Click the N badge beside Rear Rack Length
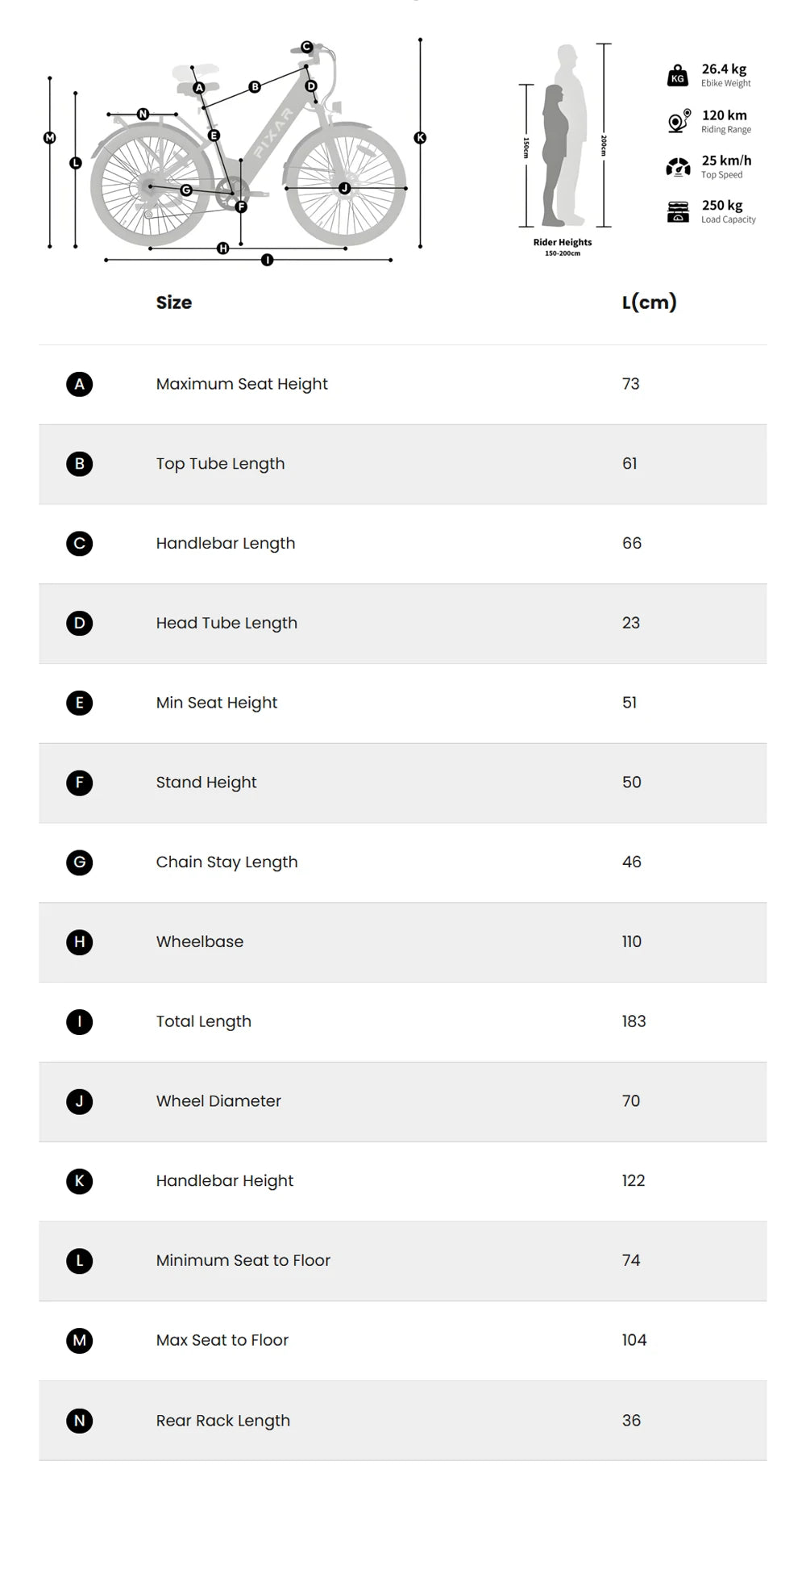The width and height of the screenshot is (806, 1574). (x=79, y=1420)
